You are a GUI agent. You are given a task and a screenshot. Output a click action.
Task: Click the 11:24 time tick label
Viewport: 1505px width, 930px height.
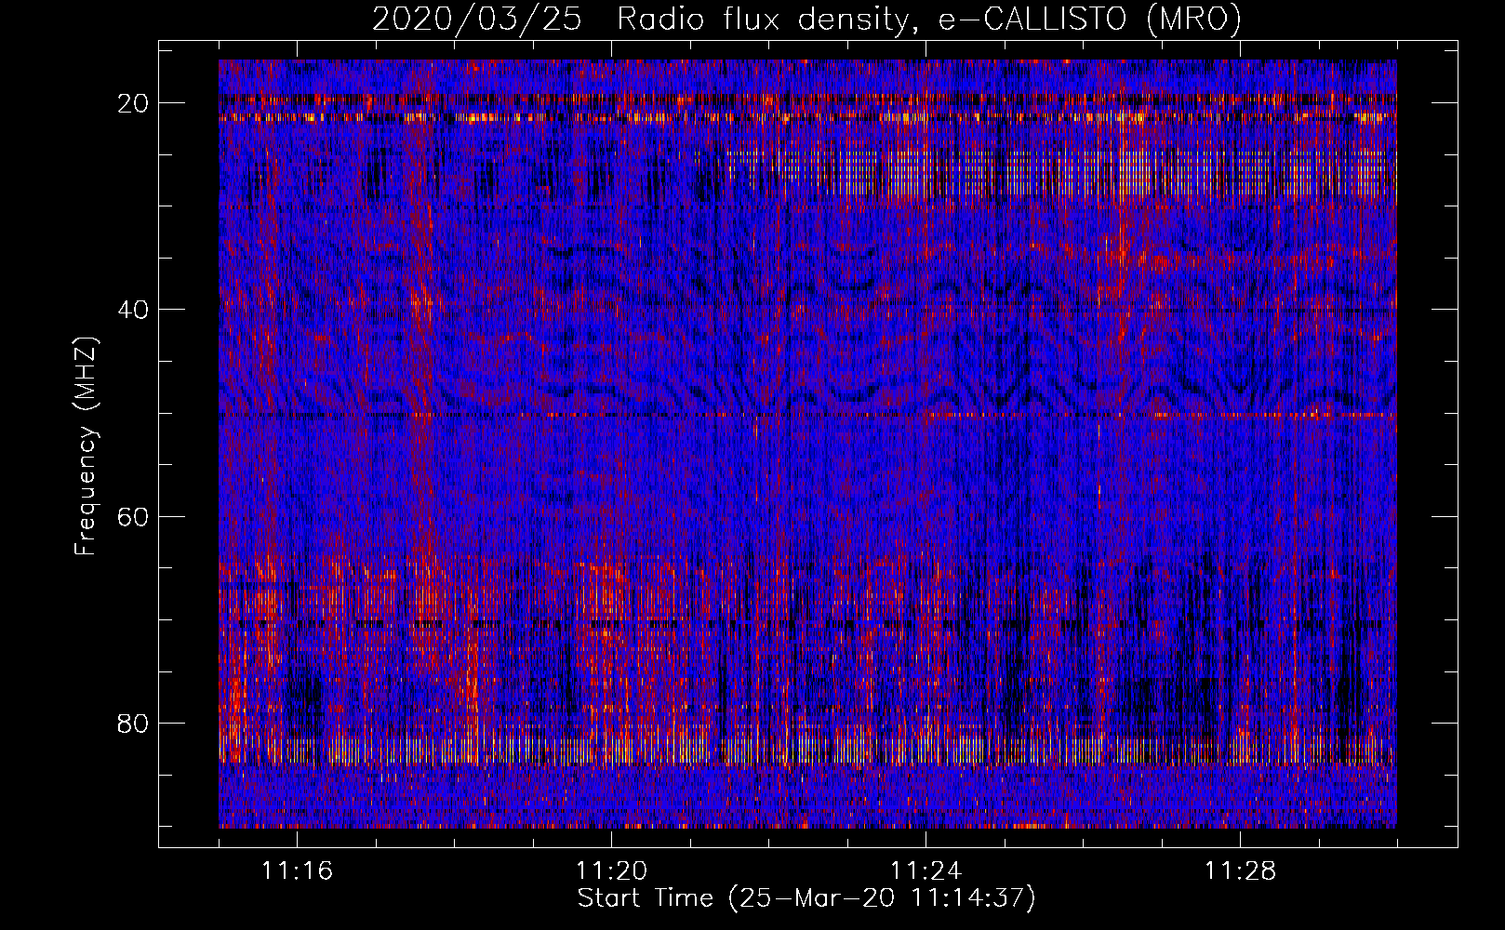pyautogui.click(x=926, y=871)
